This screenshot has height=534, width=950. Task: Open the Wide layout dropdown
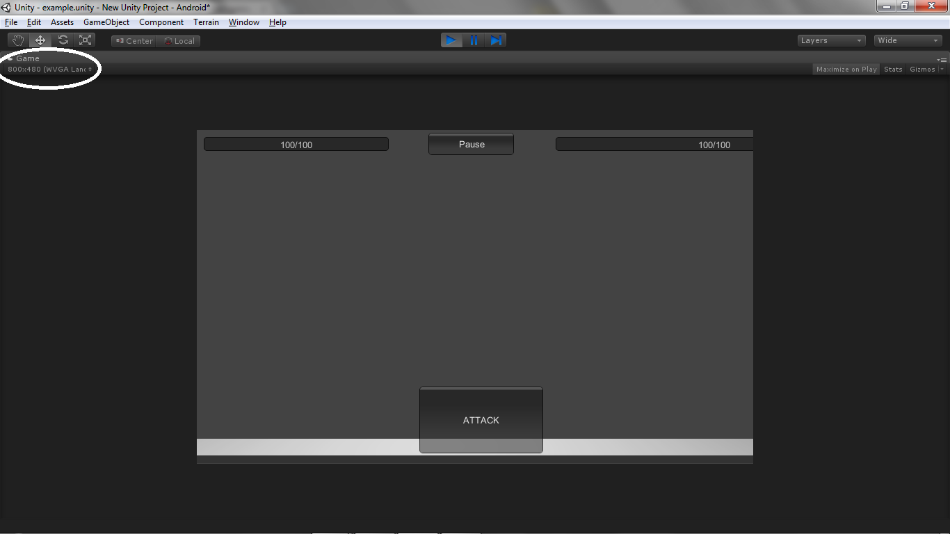(x=908, y=40)
